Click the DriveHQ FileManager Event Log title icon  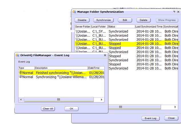click(17, 55)
